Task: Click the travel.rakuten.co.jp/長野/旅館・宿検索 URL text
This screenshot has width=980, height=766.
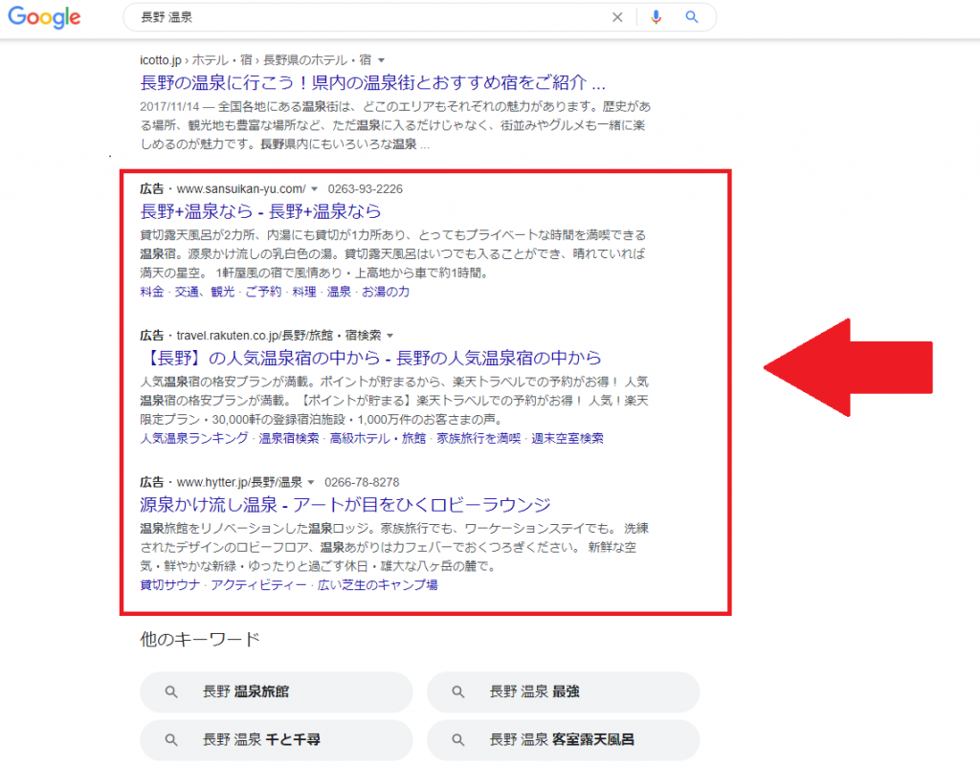Action: coord(278,336)
